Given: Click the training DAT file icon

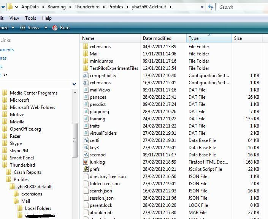Looking at the screenshot, I should click(x=86, y=119).
